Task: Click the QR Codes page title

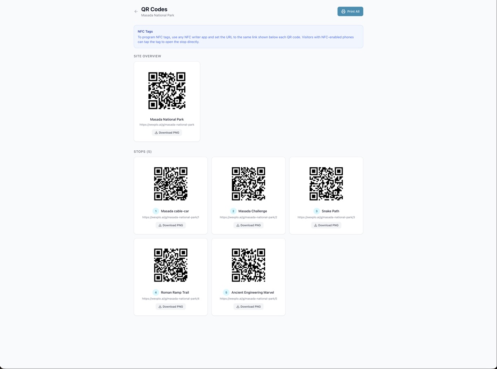Action: 154,9
